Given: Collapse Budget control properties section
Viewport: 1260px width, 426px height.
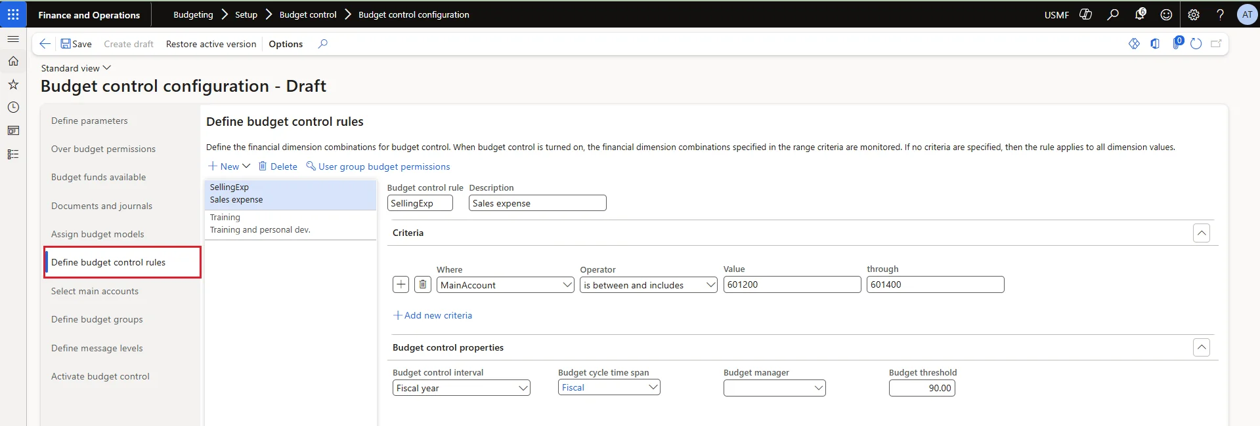Looking at the screenshot, I should 1202,347.
